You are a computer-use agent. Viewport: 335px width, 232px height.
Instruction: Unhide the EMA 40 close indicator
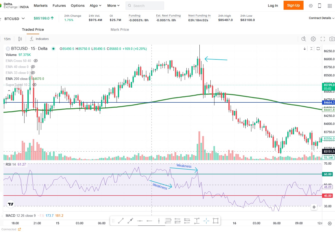click(x=33, y=67)
